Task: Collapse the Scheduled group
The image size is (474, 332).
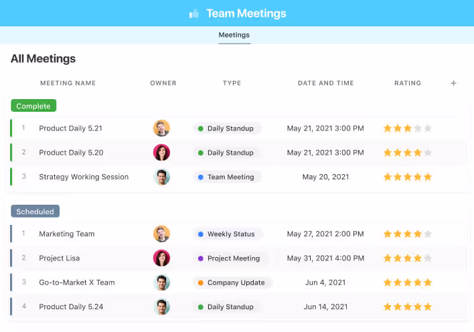Action: coord(35,212)
